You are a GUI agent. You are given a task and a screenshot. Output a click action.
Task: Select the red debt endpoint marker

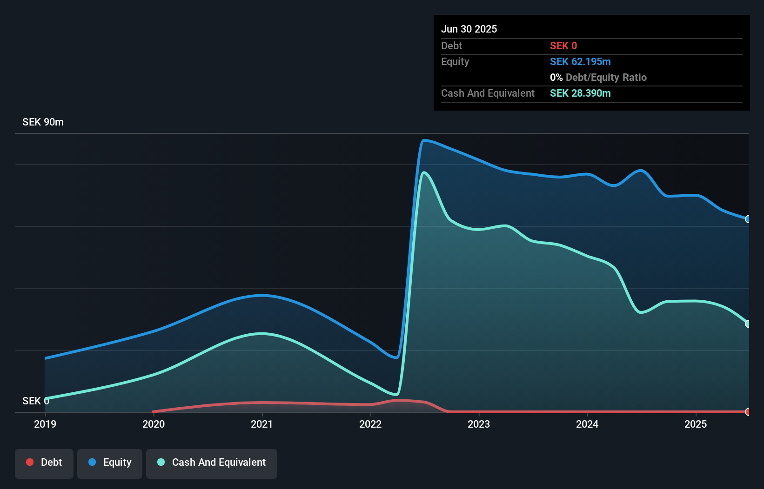pyautogui.click(x=747, y=411)
